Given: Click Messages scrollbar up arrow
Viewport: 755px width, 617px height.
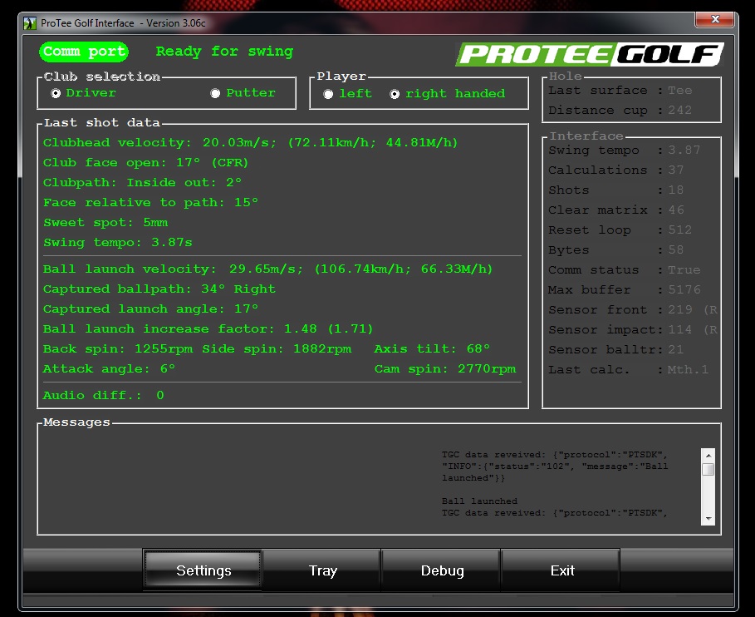Looking at the screenshot, I should [x=708, y=455].
